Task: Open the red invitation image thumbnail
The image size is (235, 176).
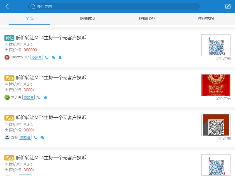Action: (x=216, y=85)
